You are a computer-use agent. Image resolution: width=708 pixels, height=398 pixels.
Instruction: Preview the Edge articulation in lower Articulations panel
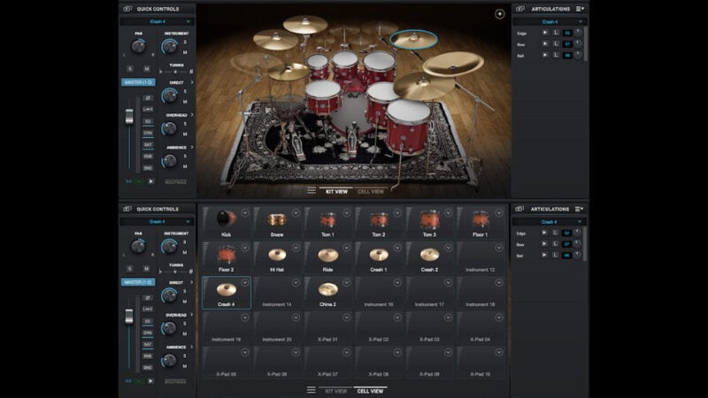(544, 233)
